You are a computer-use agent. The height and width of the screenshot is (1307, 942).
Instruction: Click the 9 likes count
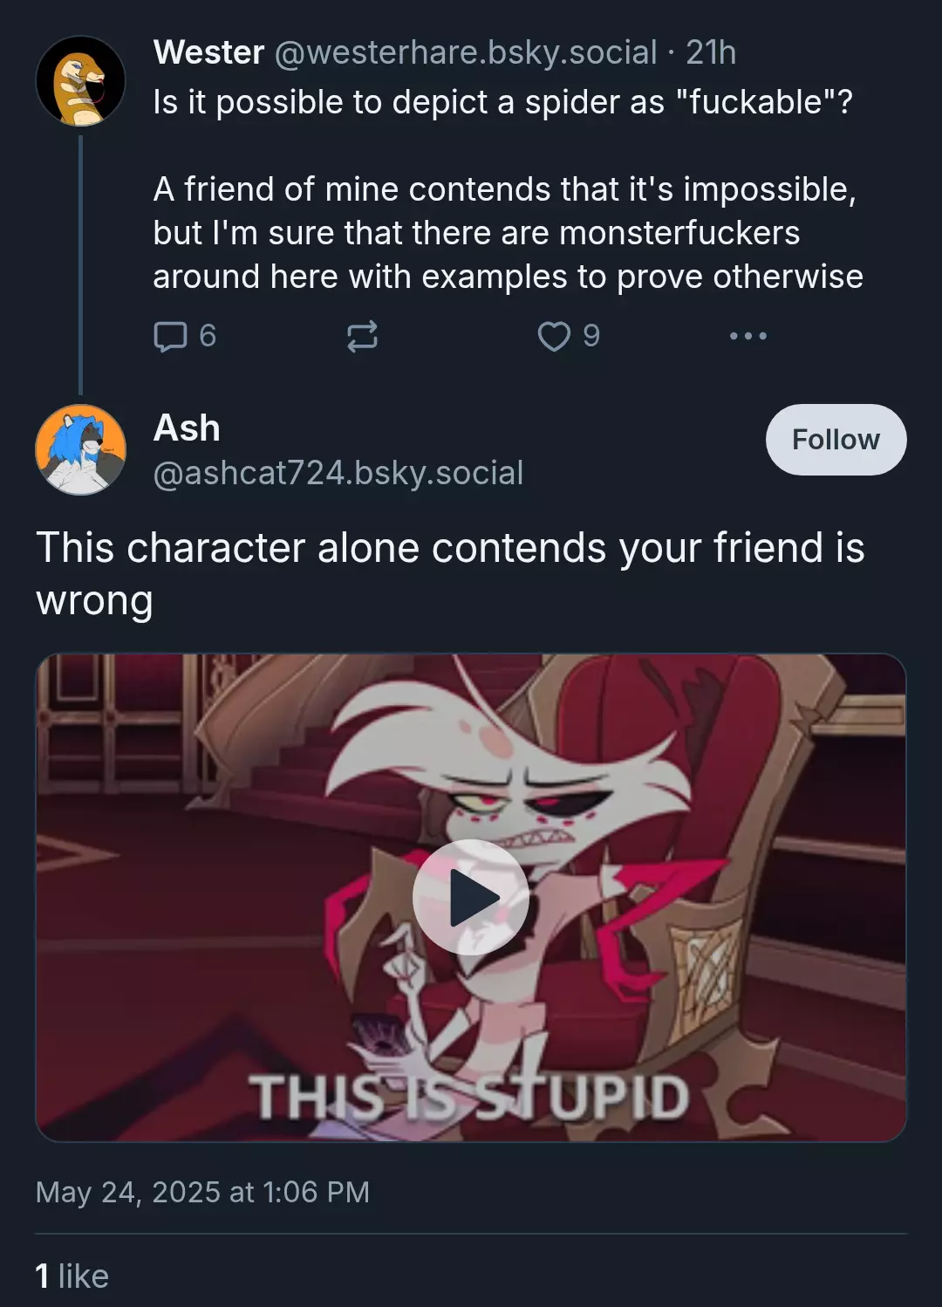[x=591, y=336]
